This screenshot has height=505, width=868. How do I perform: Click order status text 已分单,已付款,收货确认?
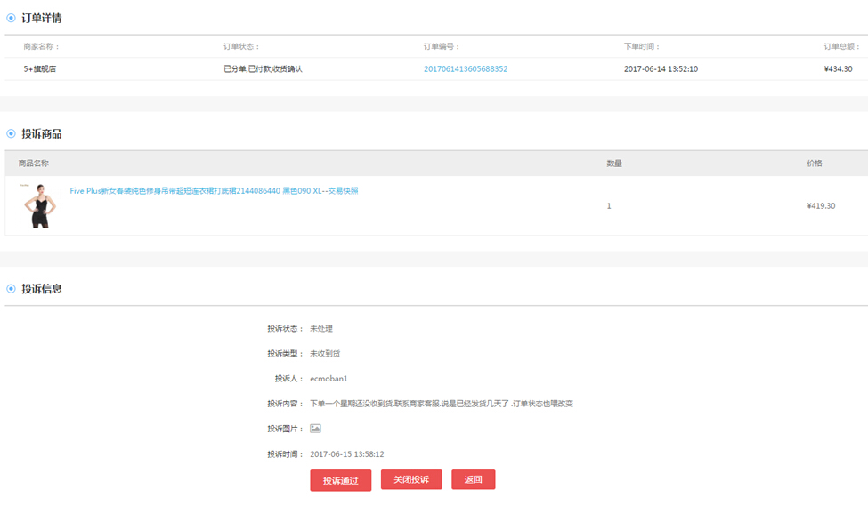pos(263,68)
